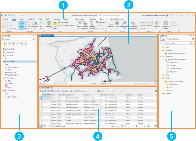Click Select By Attributes in the table toolbar
196x141 pixels.
tap(78, 91)
